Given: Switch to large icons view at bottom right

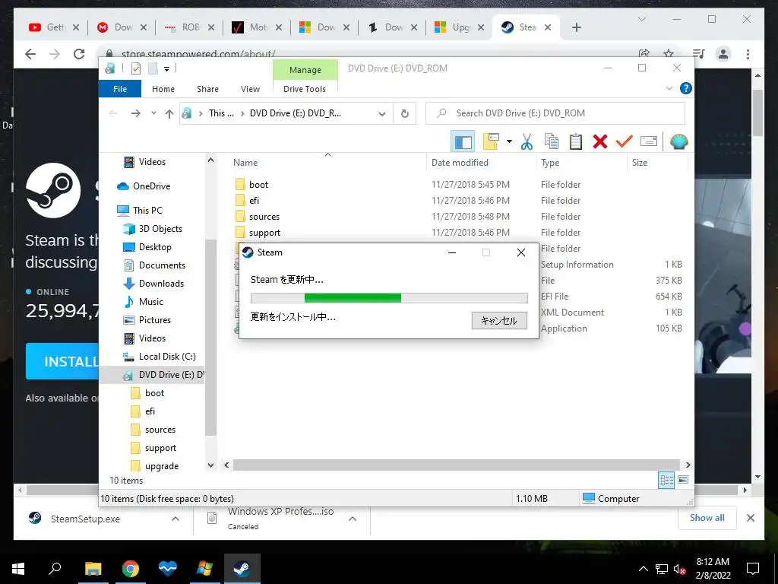Looking at the screenshot, I should point(683,480).
